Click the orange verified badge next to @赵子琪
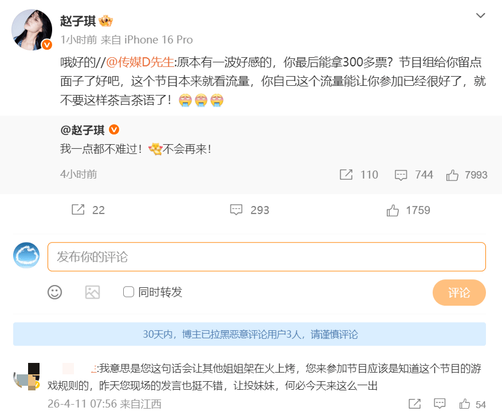The image size is (502, 415). coord(115,130)
